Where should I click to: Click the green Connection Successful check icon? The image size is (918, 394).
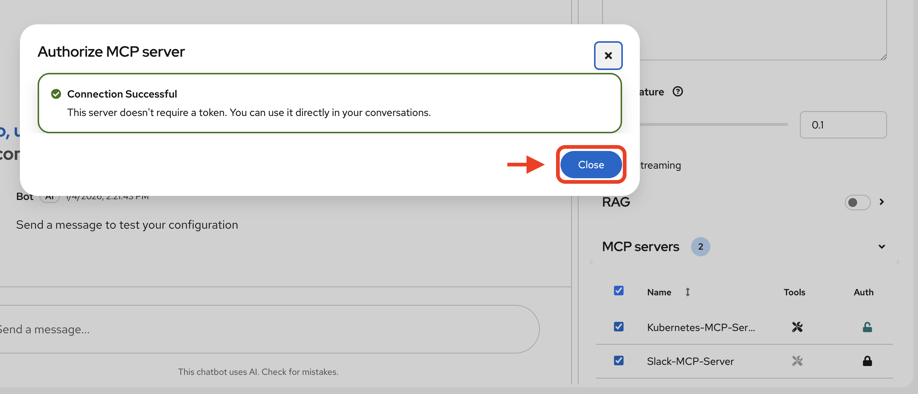(x=56, y=94)
